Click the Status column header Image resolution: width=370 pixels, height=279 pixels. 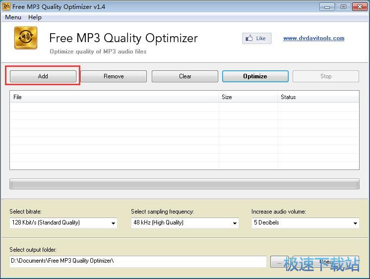pyautogui.click(x=317, y=97)
